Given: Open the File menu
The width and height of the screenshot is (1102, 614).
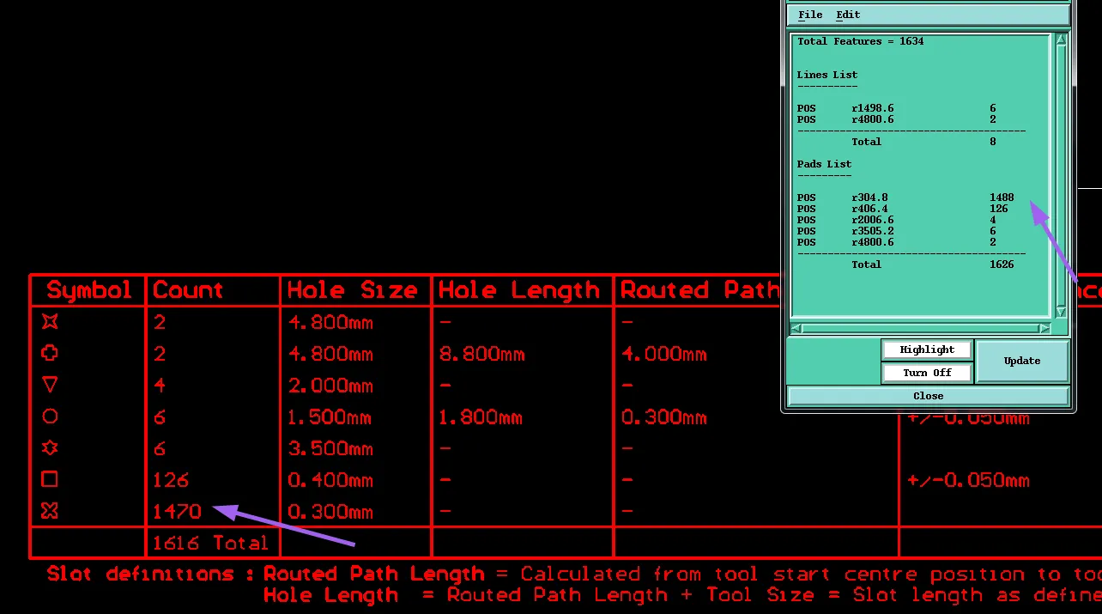Looking at the screenshot, I should 810,15.
